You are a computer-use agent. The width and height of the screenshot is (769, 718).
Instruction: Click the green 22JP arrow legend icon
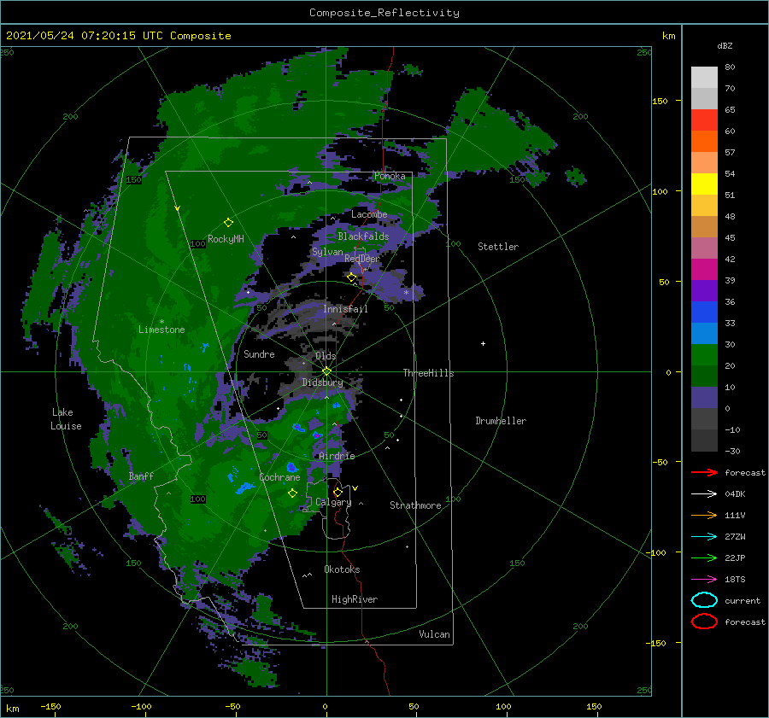click(x=704, y=557)
